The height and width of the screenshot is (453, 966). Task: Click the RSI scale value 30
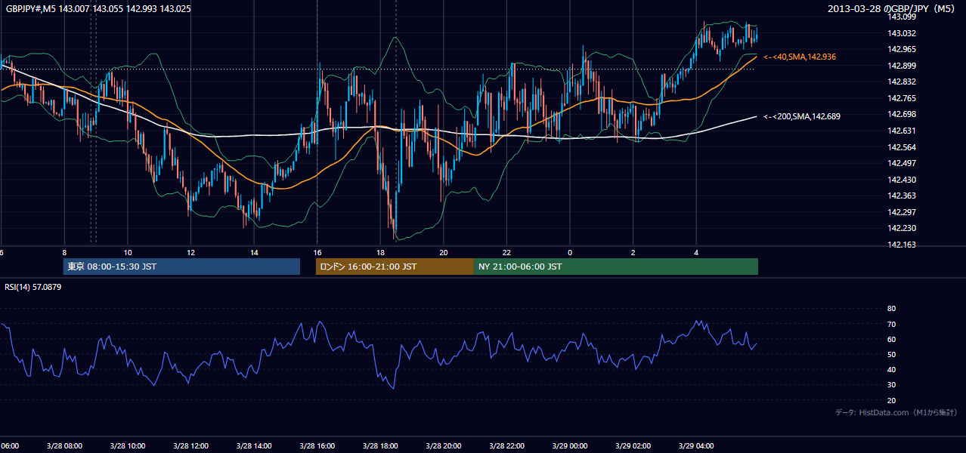click(x=891, y=385)
